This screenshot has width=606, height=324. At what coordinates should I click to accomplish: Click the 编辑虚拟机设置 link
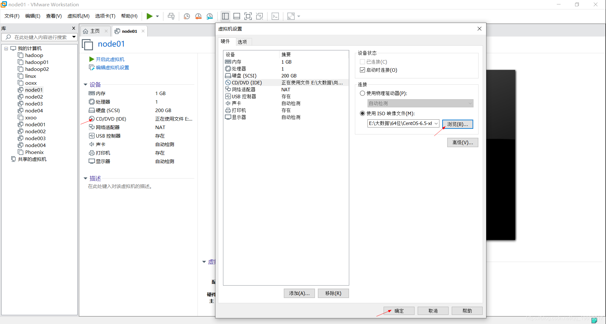pyautogui.click(x=112, y=67)
